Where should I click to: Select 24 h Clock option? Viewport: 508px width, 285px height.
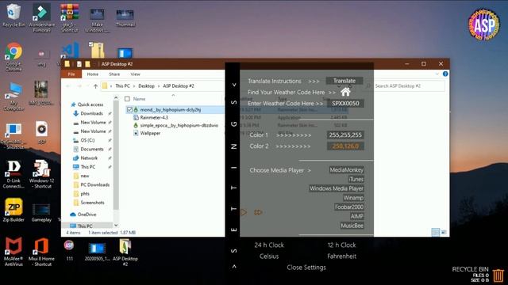click(269, 245)
